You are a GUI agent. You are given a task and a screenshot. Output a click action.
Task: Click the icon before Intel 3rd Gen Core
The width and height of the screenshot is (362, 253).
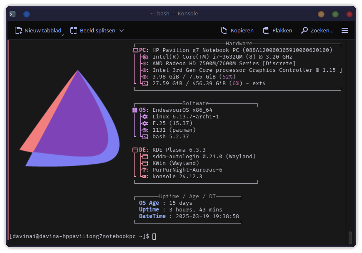pyautogui.click(x=145, y=70)
